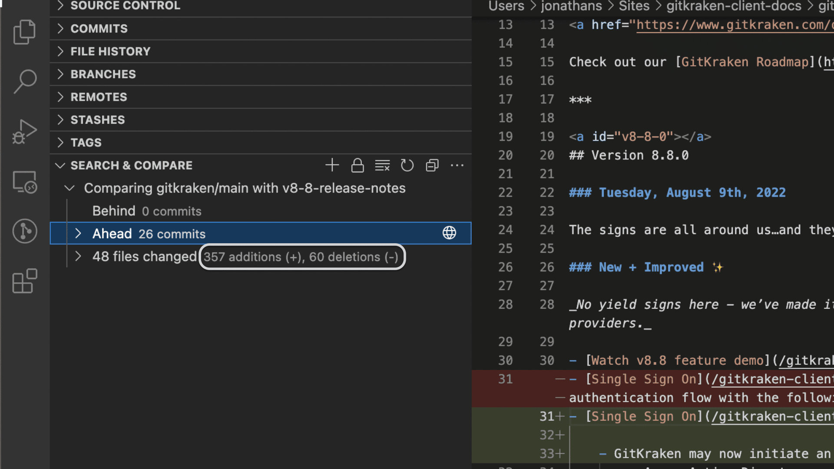
Task: Collapse the gitkraken/main comparison node
Action: pos(69,188)
